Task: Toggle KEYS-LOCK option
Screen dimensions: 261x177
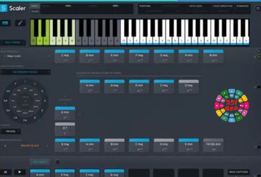Action: pos(196,6)
